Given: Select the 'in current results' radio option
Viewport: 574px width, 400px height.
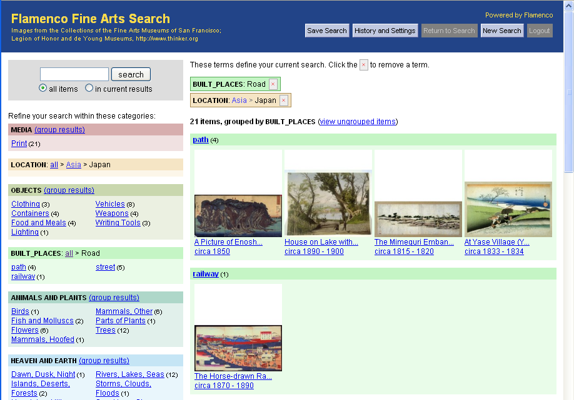Looking at the screenshot, I should (89, 89).
